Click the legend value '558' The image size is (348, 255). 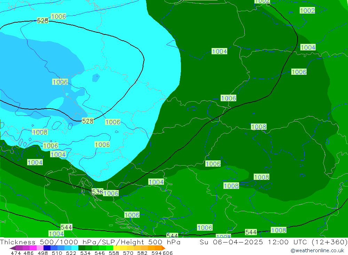[x=114, y=253]
